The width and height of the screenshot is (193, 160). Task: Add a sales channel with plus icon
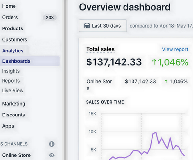[52, 144]
